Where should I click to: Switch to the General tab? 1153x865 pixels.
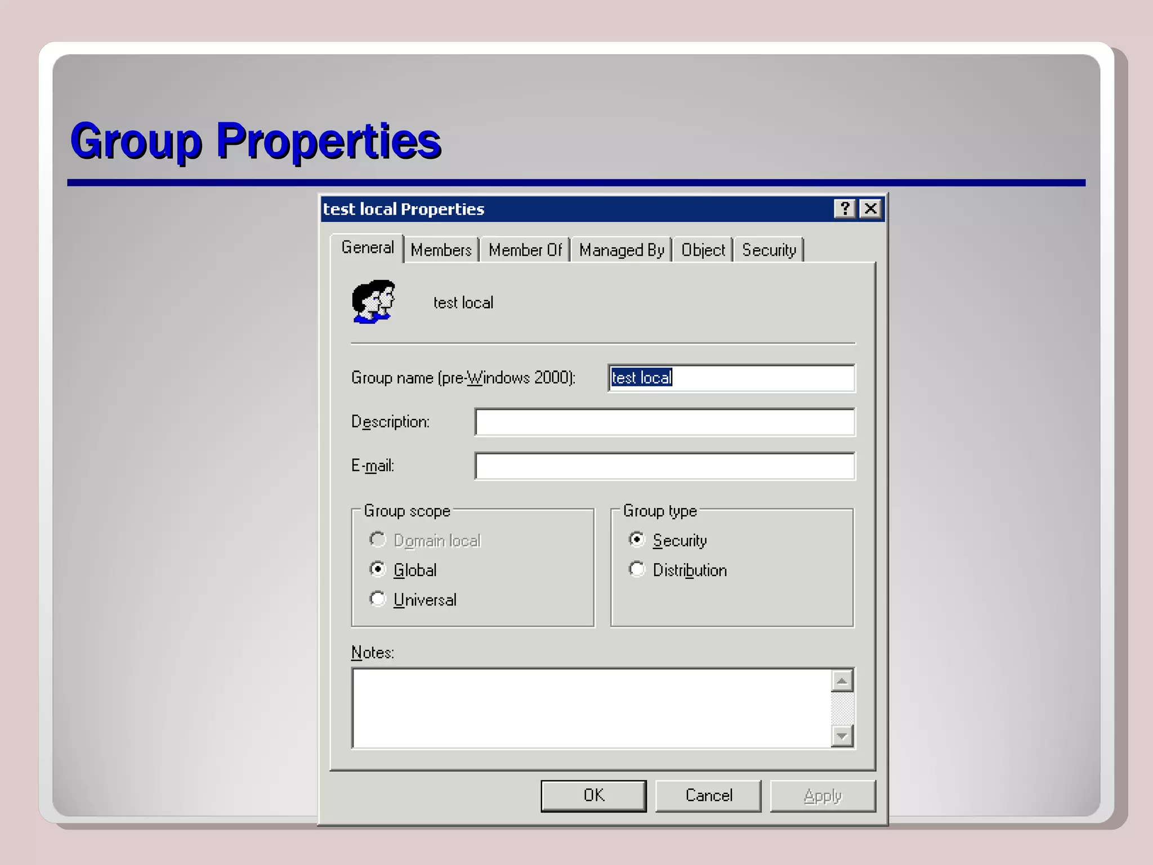point(367,248)
